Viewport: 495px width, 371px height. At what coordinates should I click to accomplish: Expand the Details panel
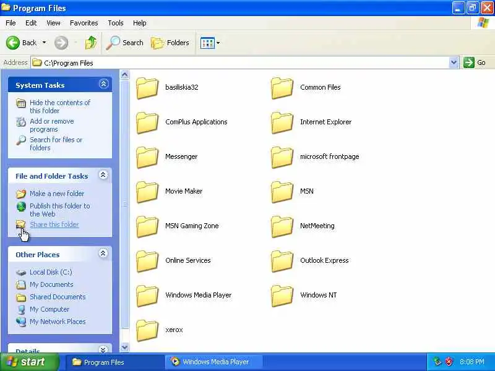103,349
